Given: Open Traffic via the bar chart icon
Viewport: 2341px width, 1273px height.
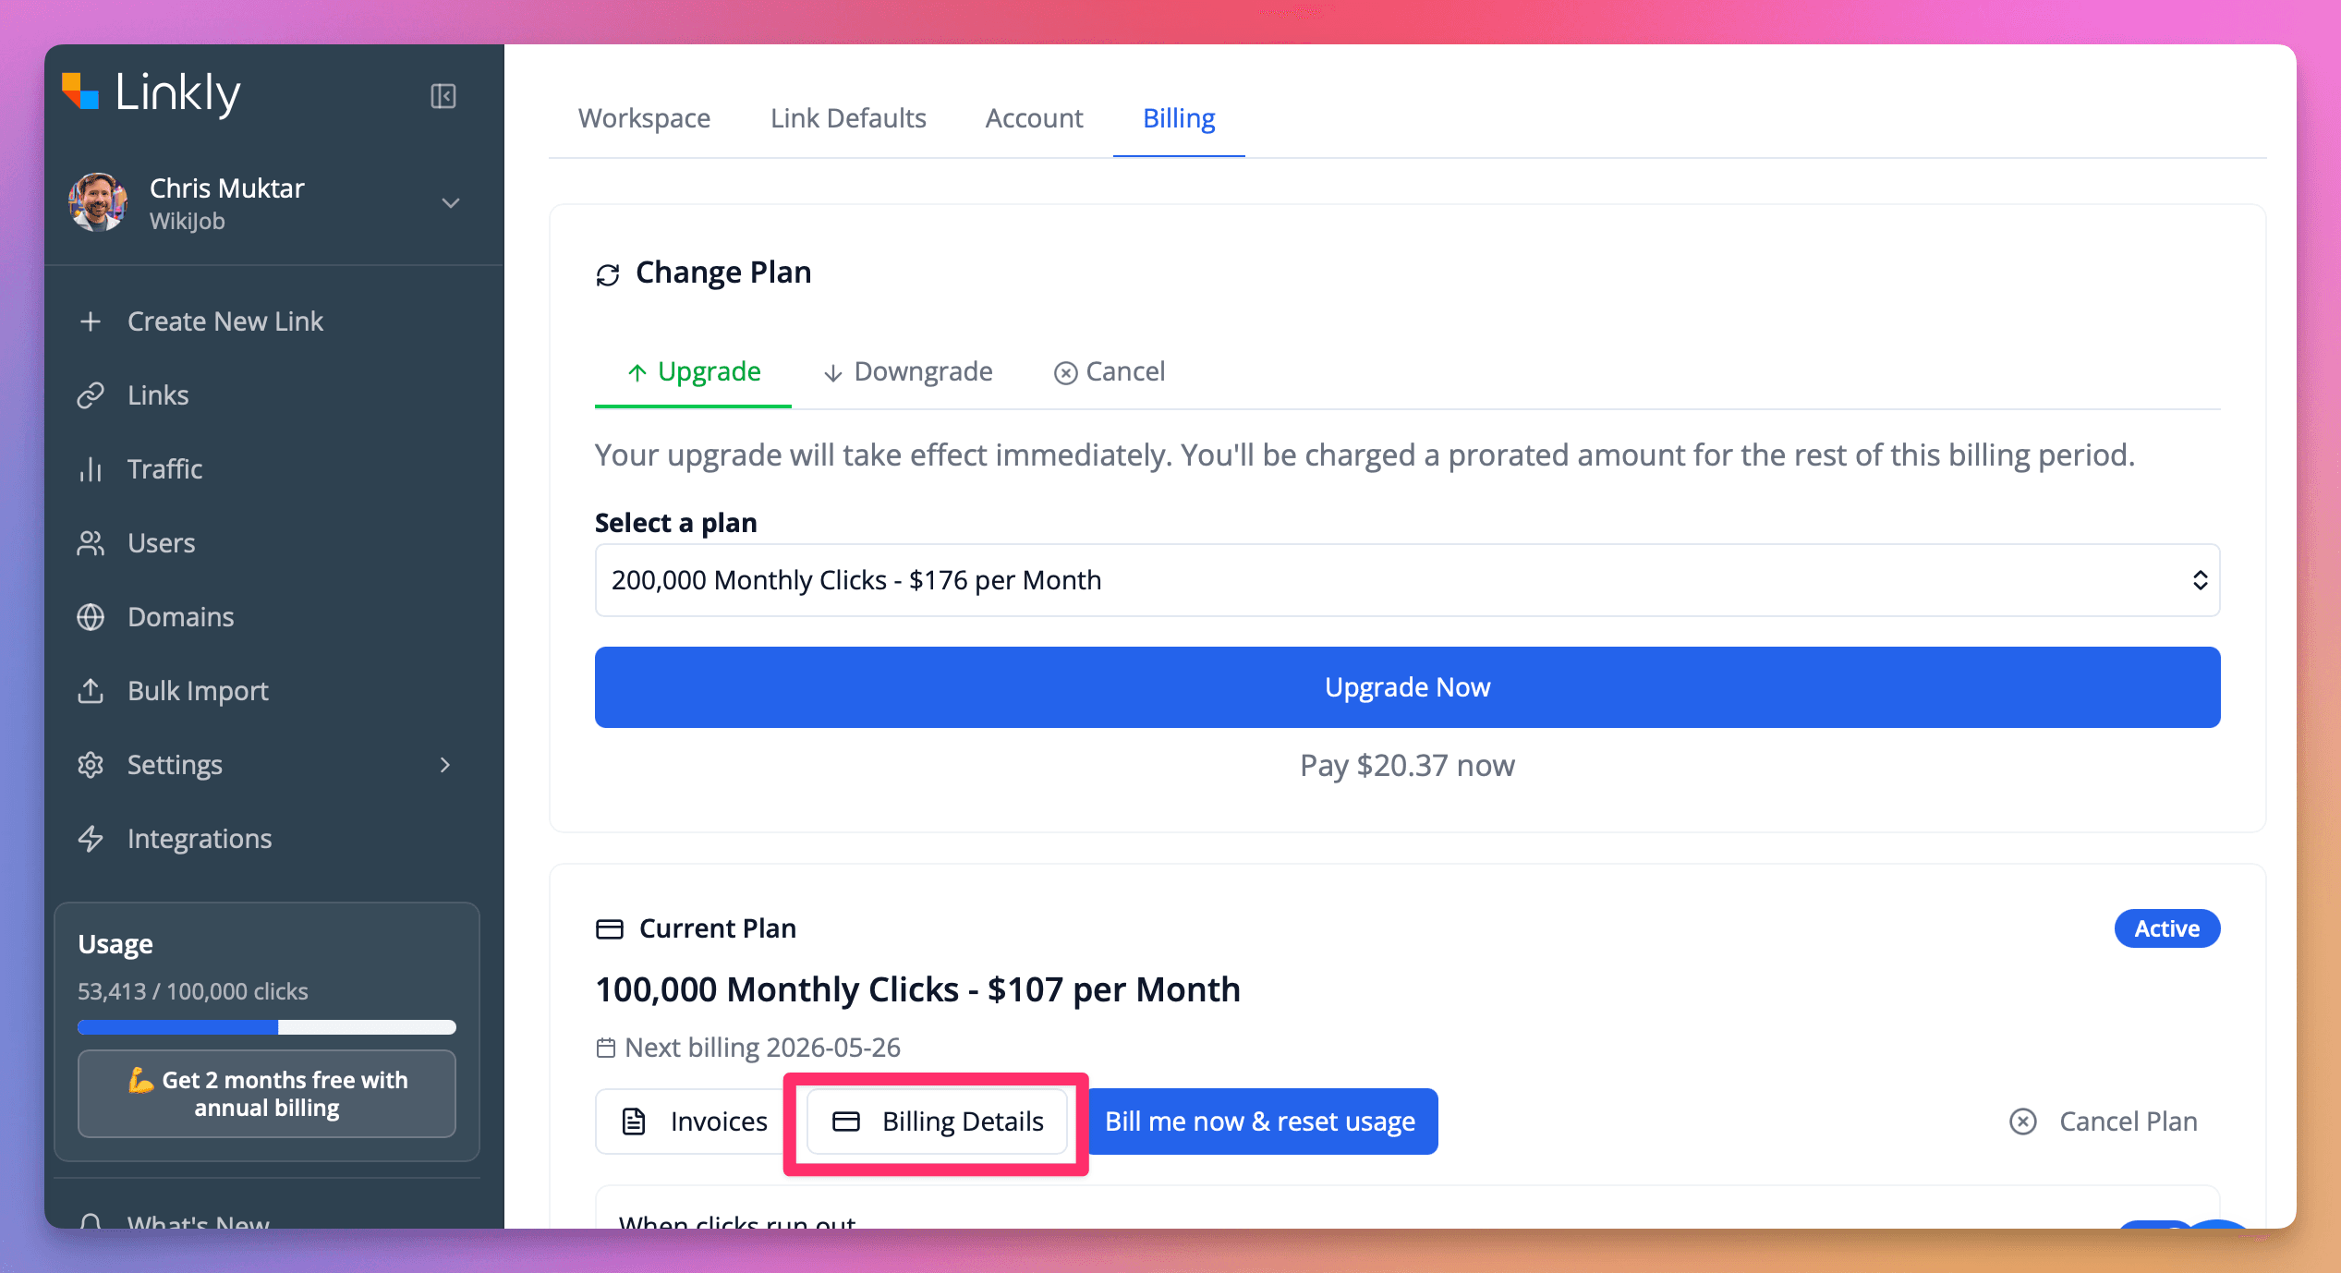Looking at the screenshot, I should pos(91,469).
